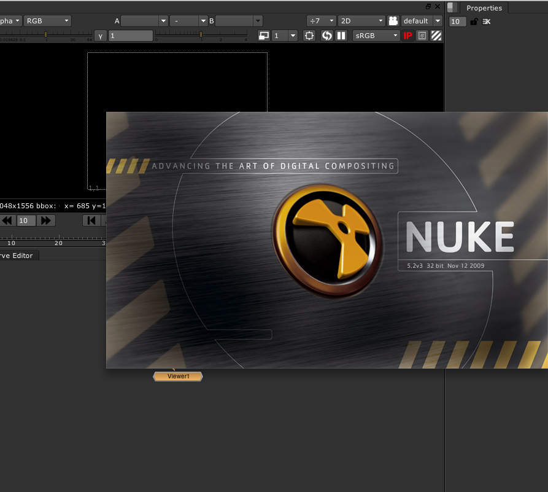Click the gamma value field showing 1

click(x=131, y=36)
